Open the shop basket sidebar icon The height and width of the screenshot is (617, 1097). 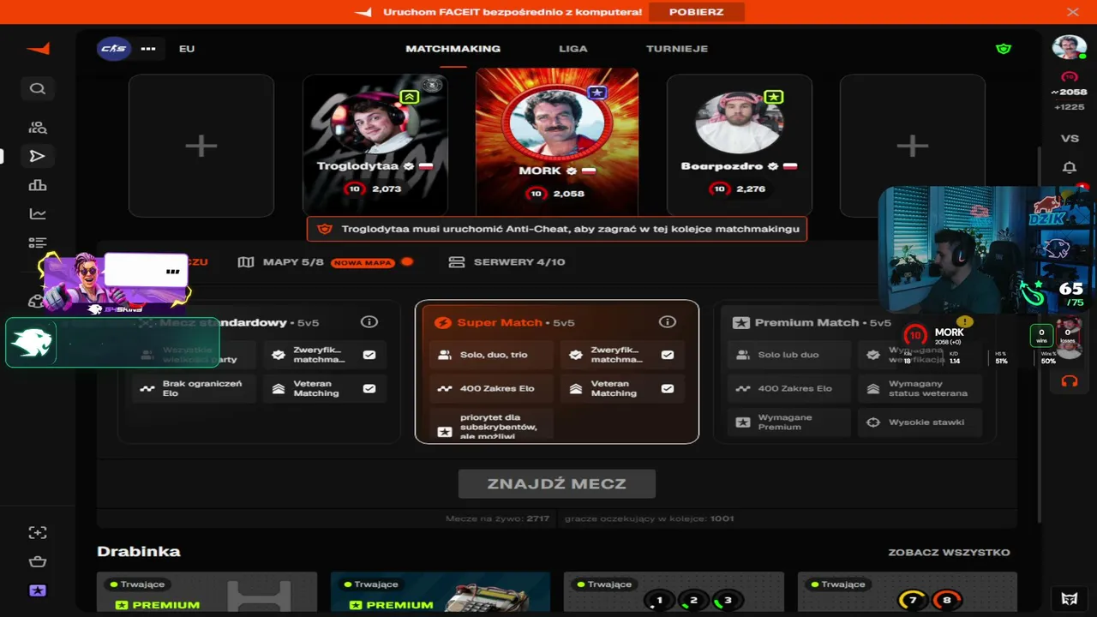pyautogui.click(x=38, y=561)
